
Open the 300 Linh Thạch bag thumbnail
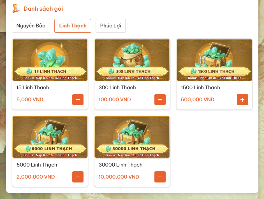132,60
